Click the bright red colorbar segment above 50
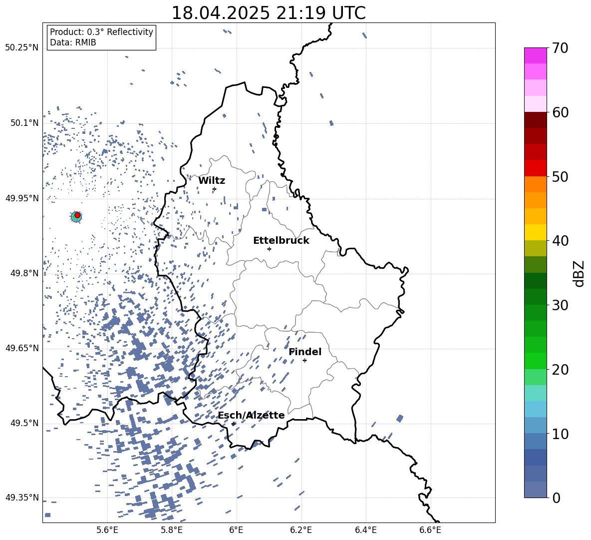 (536, 168)
